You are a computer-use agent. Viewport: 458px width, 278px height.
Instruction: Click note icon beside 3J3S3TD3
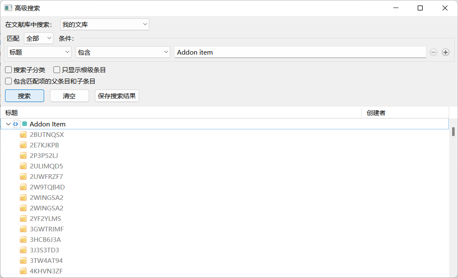[x=23, y=250]
